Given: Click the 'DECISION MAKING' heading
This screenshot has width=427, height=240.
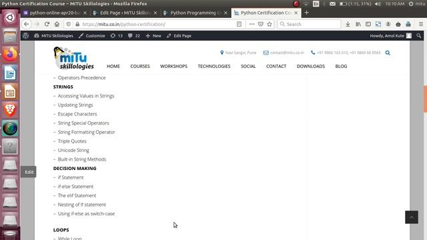Looking at the screenshot, I should click(x=75, y=168).
